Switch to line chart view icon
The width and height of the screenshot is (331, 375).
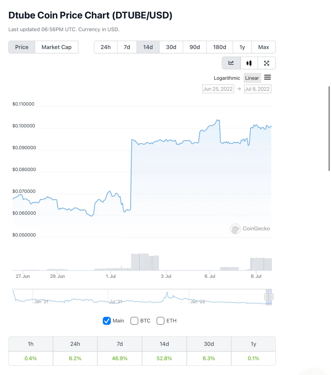(231, 63)
